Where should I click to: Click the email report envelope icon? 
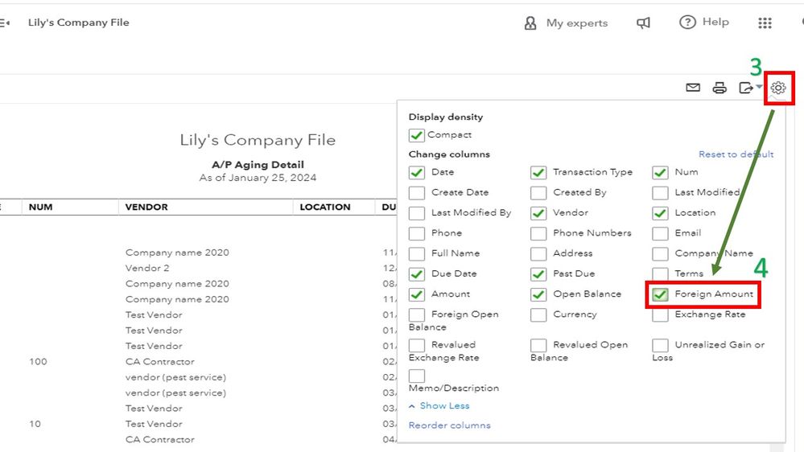[x=693, y=88]
